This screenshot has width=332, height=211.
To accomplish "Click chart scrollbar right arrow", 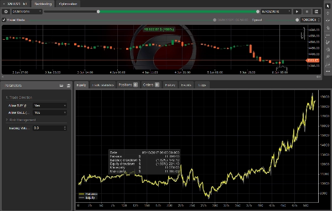I will point(320,77).
